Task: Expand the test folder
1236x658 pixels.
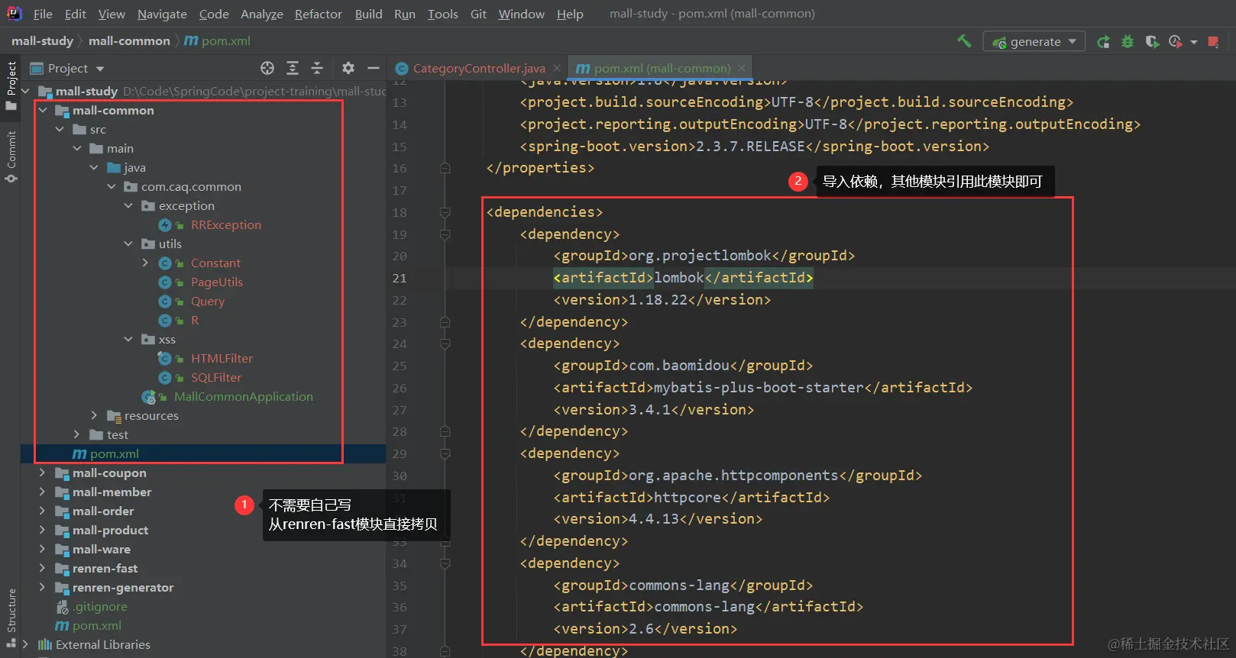Action: coord(76,434)
